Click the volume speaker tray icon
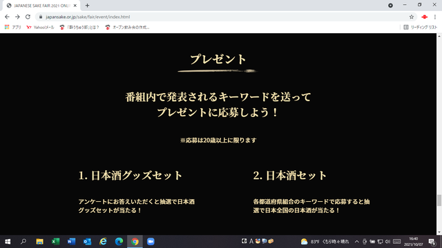Viewport: 442px width, 248px height. [387, 242]
